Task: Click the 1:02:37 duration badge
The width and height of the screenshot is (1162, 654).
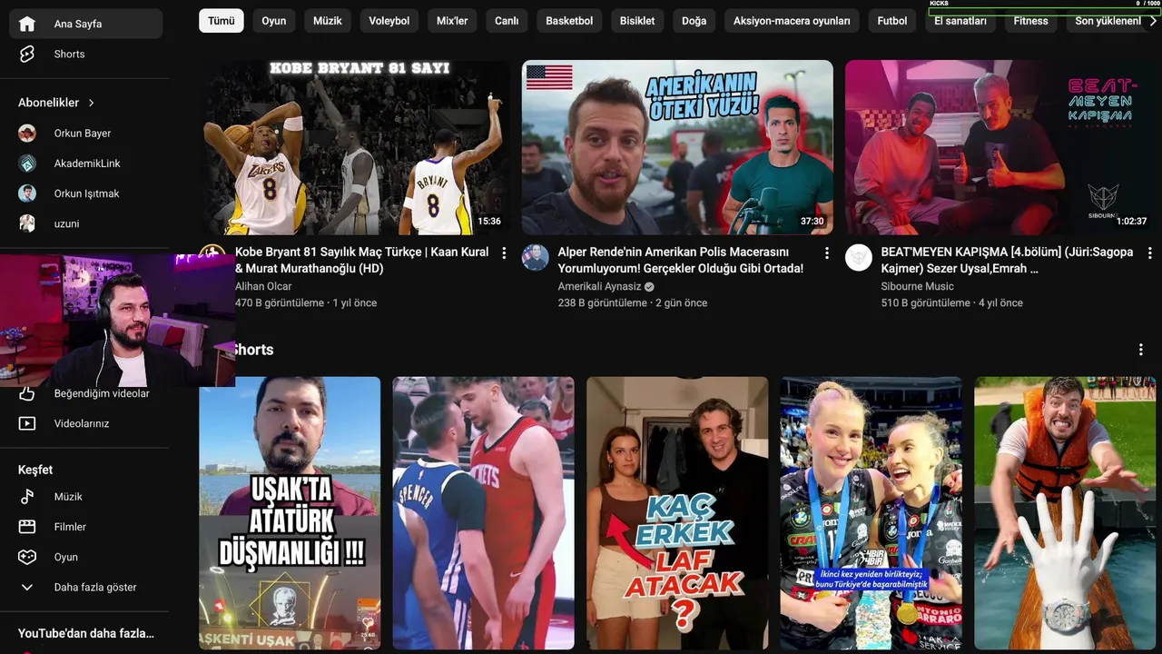Action: coord(1131,221)
